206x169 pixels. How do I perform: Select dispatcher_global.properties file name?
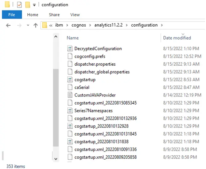[102, 72]
